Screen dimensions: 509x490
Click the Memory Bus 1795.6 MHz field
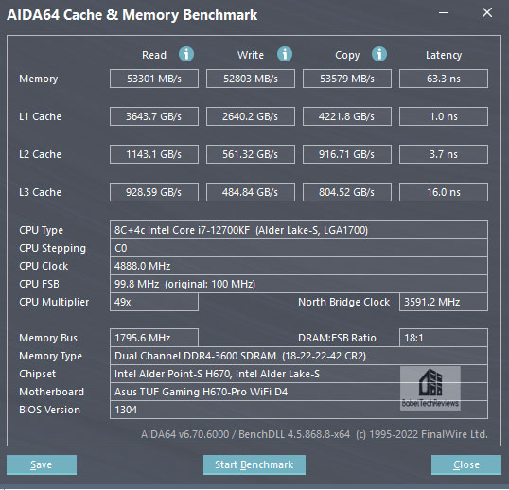[154, 338]
